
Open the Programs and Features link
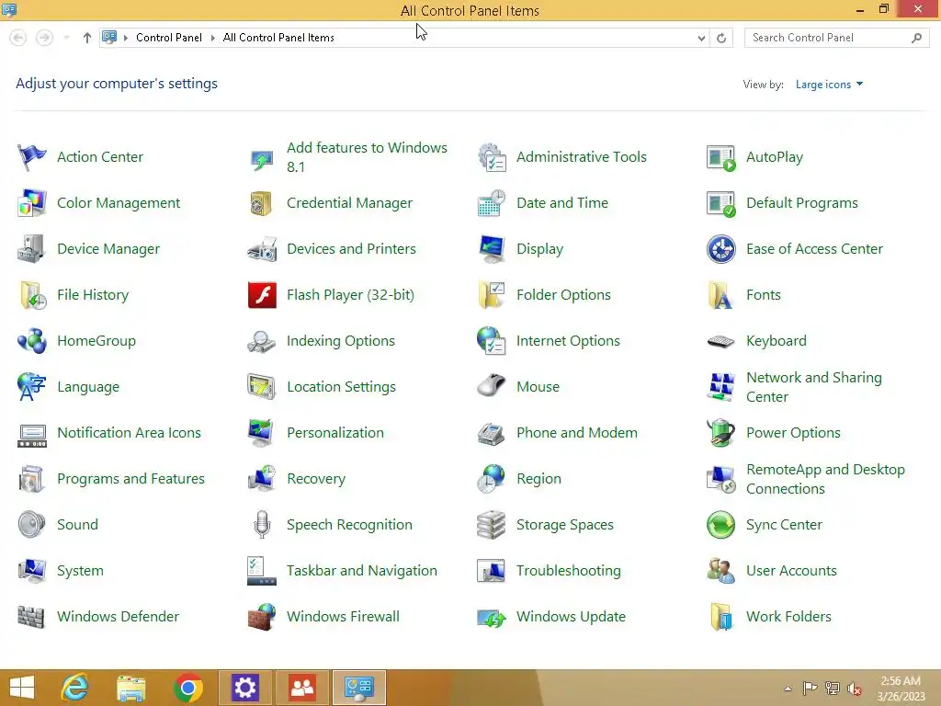[130, 478]
